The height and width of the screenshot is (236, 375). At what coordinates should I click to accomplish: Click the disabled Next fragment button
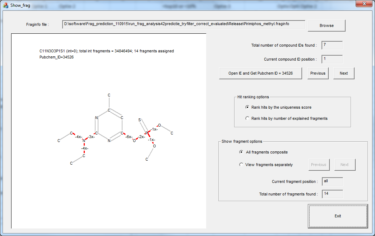344,165
